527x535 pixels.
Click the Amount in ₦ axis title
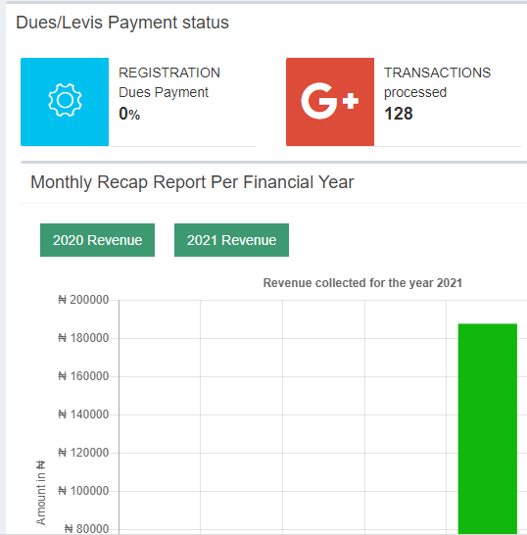[40, 493]
